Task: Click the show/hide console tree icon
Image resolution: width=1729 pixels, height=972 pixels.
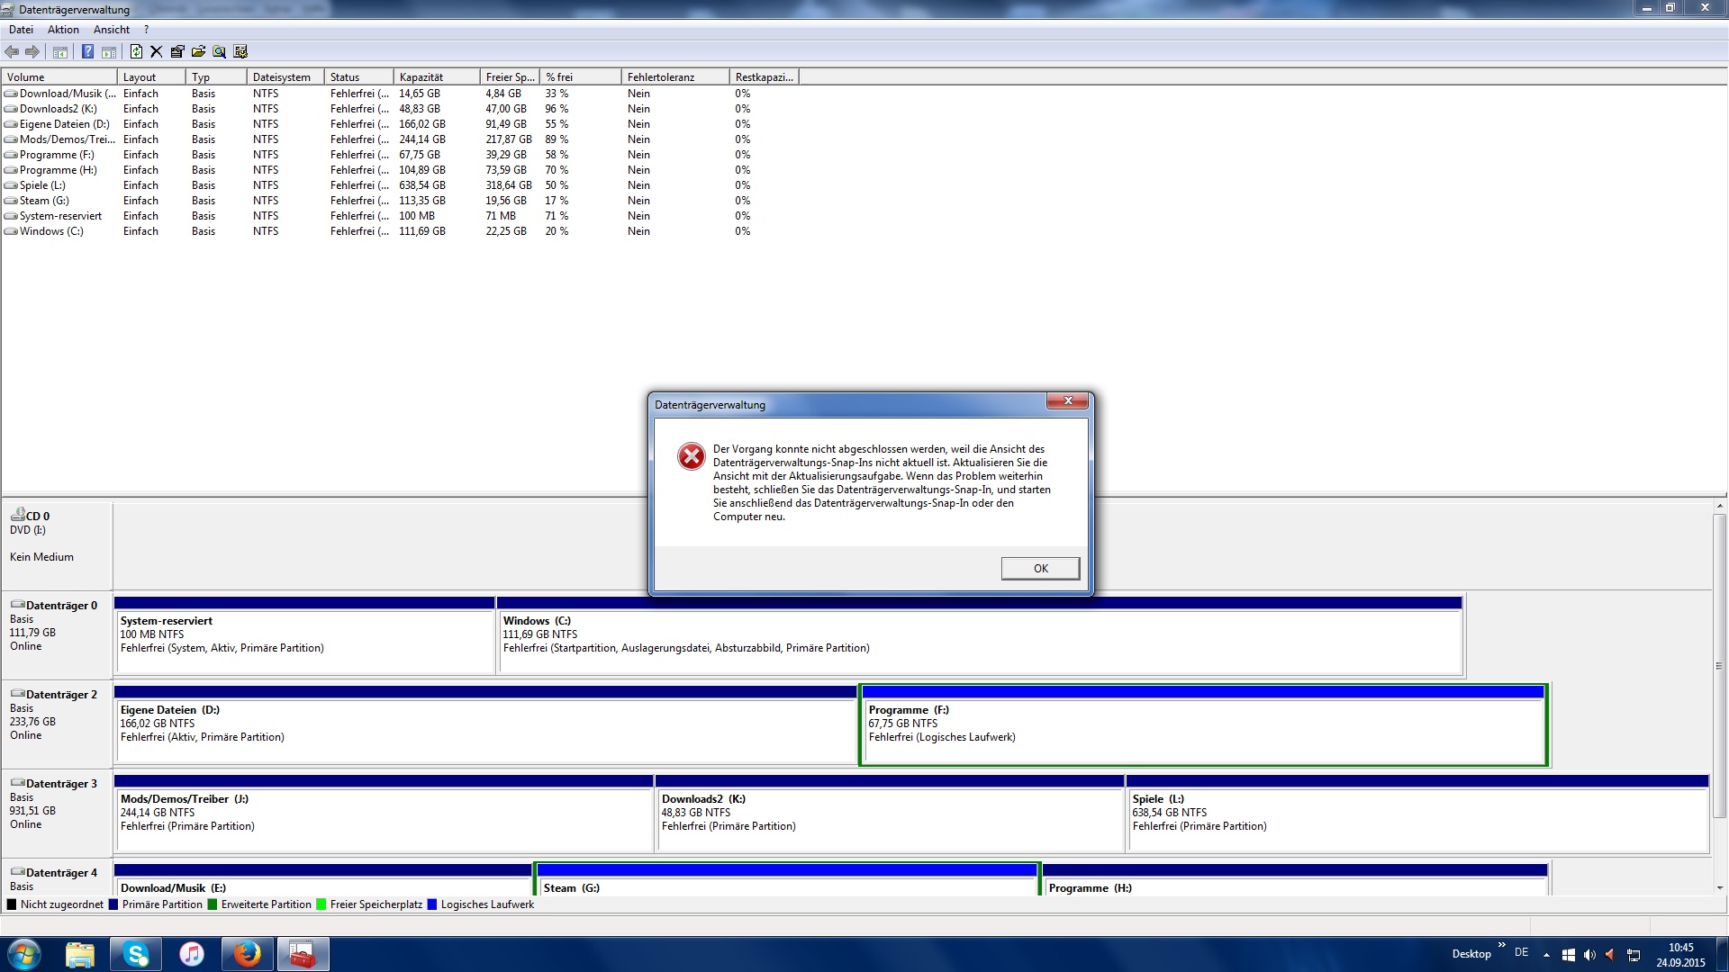Action: [x=60, y=52]
